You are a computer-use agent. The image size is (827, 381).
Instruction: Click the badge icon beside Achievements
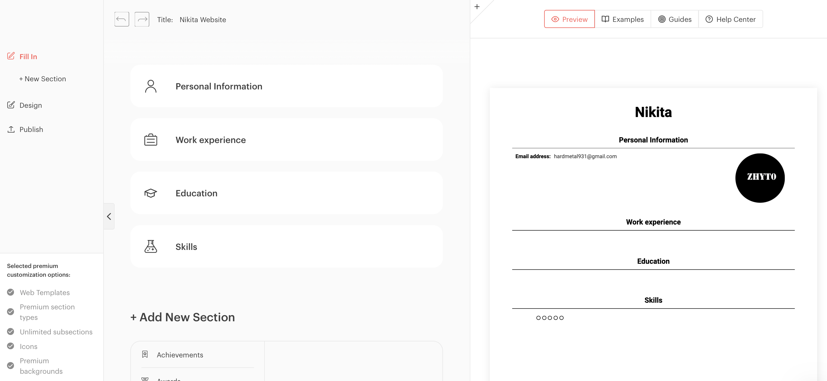145,354
